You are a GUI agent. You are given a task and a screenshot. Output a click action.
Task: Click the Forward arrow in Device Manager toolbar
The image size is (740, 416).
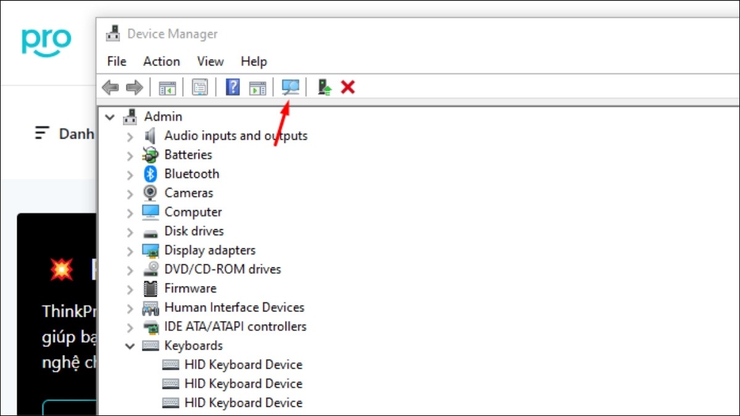tap(134, 88)
